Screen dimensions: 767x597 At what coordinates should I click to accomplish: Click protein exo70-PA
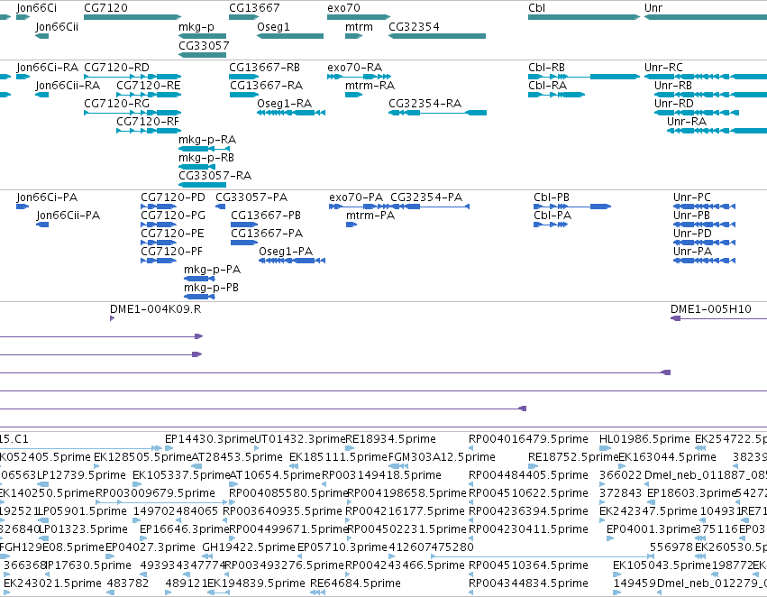[x=356, y=197]
